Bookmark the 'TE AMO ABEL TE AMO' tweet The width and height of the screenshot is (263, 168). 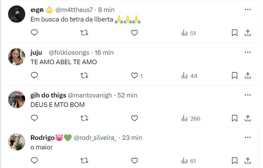pos(235,76)
